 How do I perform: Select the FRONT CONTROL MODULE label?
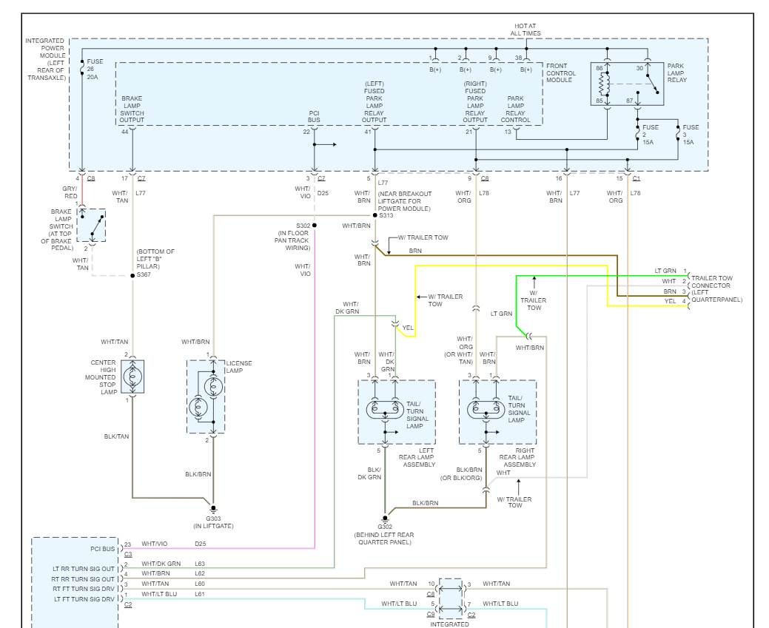pos(560,73)
